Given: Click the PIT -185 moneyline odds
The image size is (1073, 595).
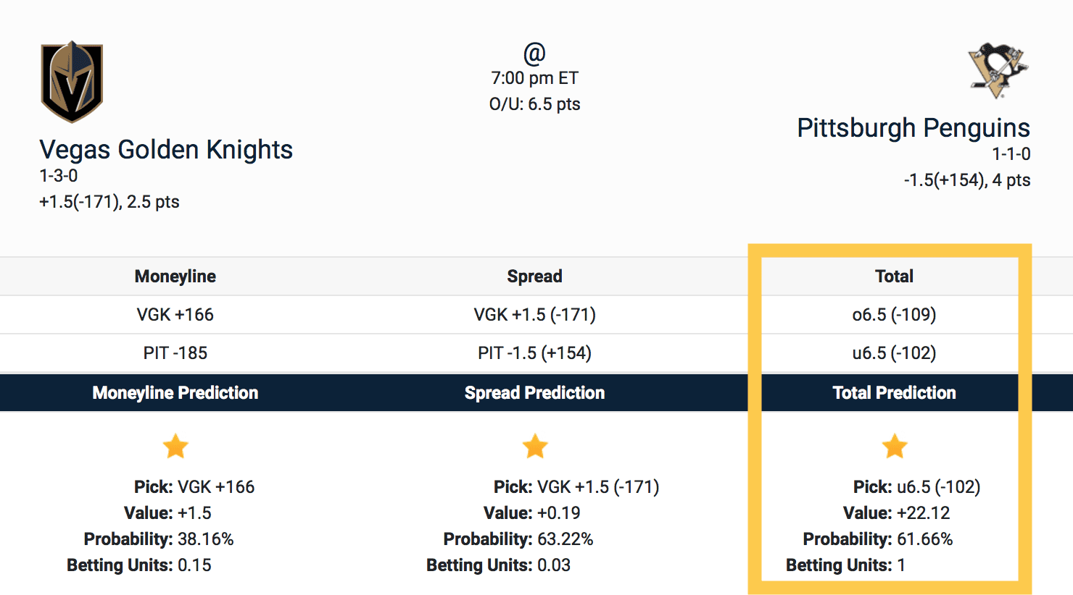Looking at the screenshot, I should (175, 353).
